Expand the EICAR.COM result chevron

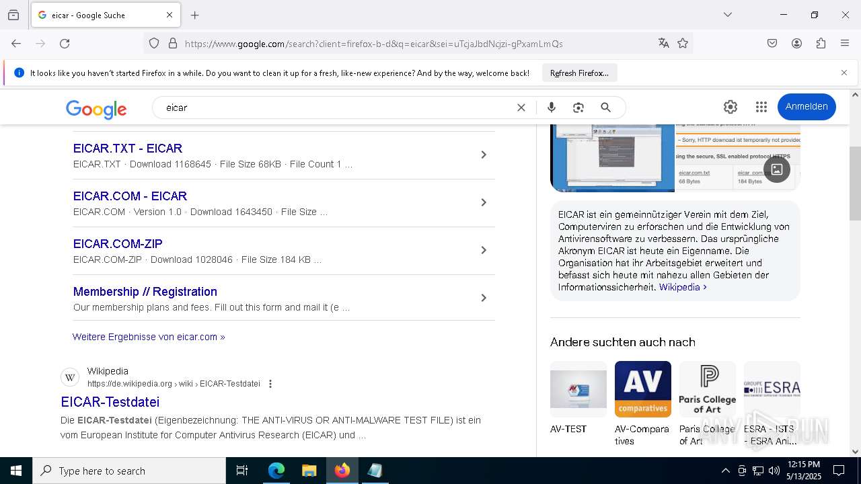pyautogui.click(x=483, y=202)
